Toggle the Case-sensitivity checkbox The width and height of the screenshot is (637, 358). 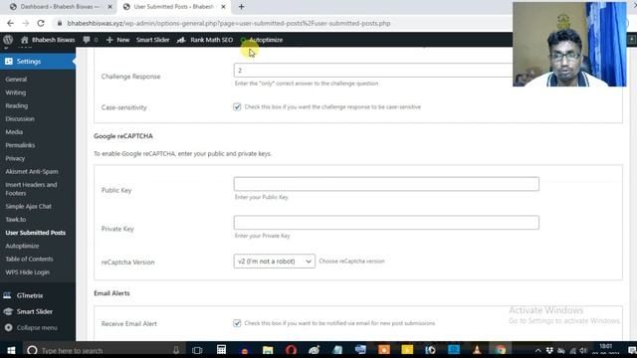(237, 106)
